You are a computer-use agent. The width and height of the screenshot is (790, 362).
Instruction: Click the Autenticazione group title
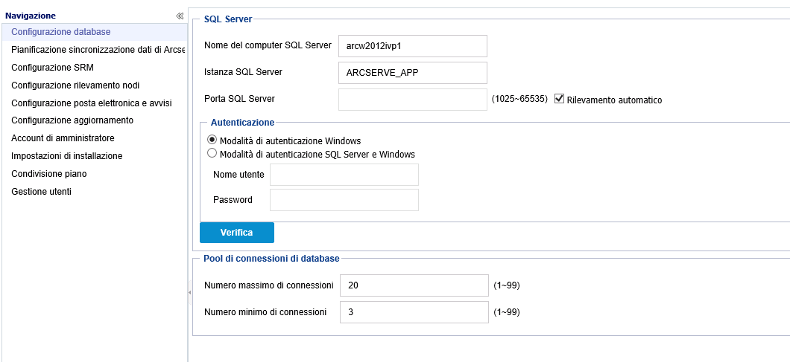coord(242,122)
